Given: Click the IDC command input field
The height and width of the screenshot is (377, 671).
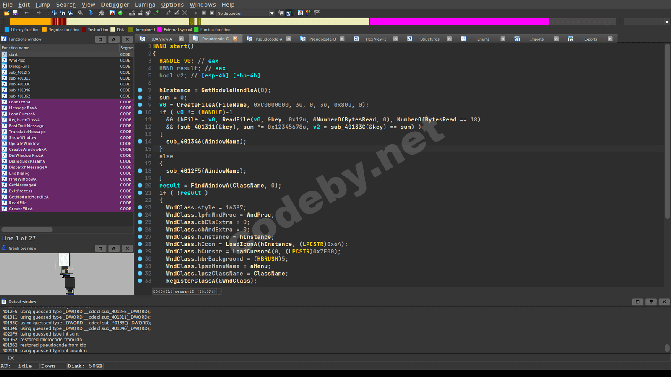Looking at the screenshot, I should point(346,358).
